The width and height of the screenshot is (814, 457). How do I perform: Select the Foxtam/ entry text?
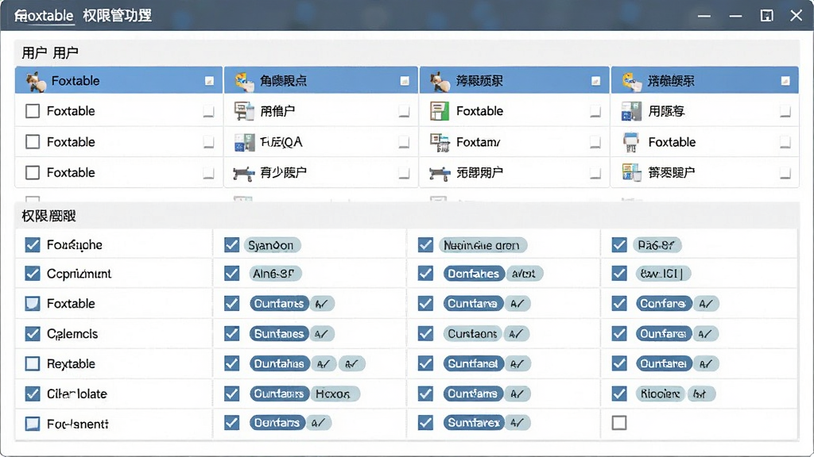coord(478,142)
